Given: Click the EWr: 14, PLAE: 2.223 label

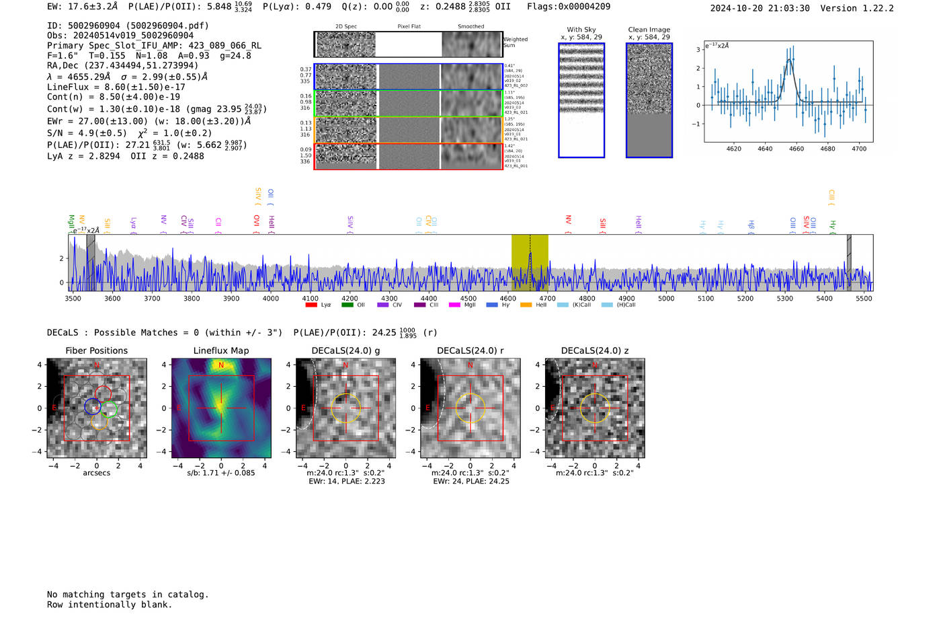Looking at the screenshot, I should point(347,482).
